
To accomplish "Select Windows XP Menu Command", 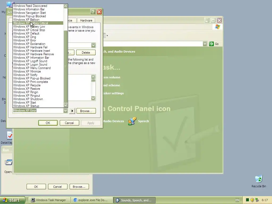I will point(38,68).
